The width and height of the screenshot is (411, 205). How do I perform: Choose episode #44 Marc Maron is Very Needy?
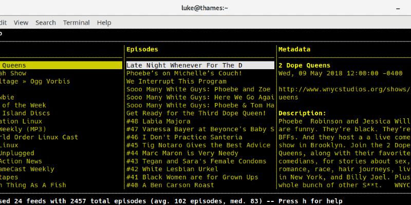[x=182, y=153]
